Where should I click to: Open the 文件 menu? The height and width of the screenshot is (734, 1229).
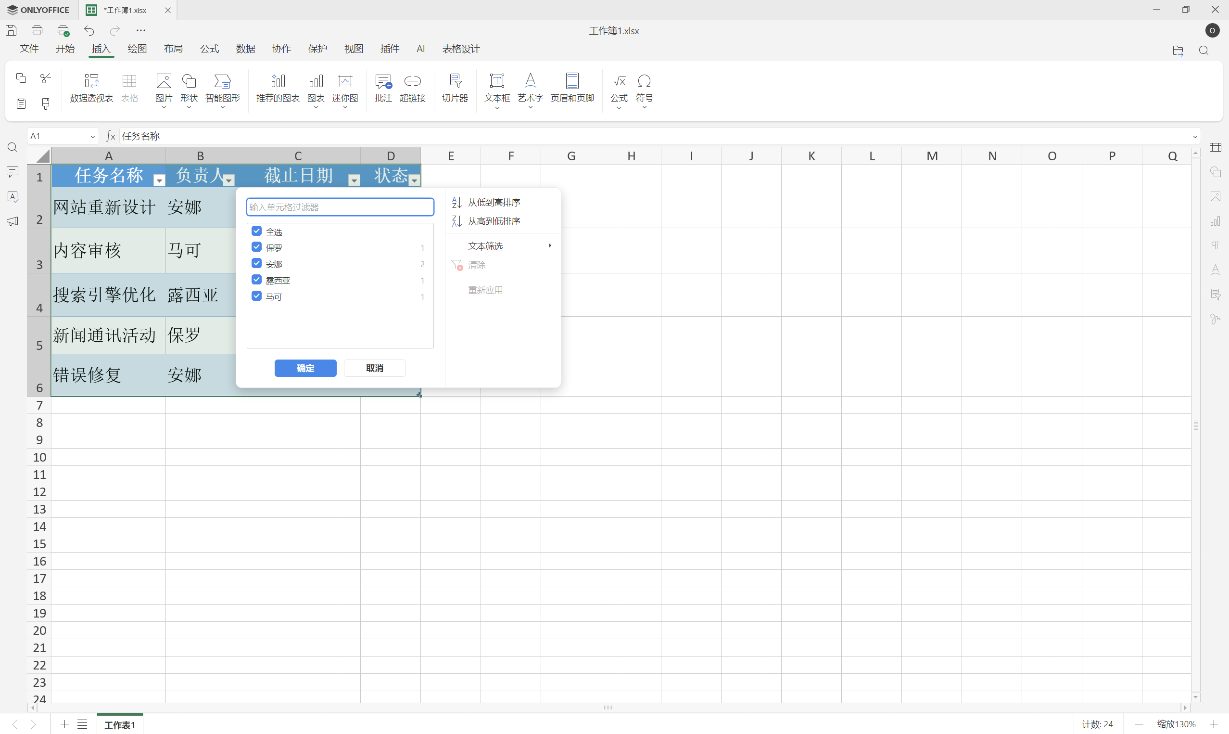pyautogui.click(x=29, y=49)
